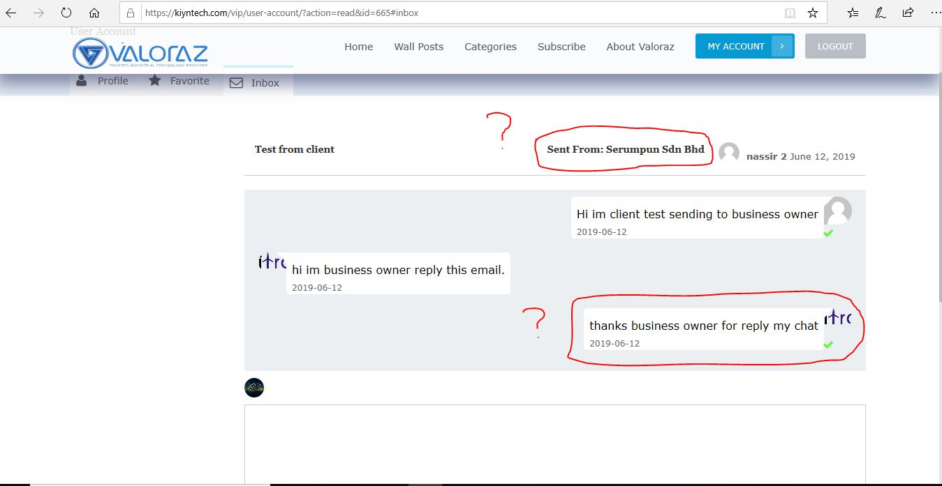
Task: Click the browser back arrow
Action: click(11, 13)
